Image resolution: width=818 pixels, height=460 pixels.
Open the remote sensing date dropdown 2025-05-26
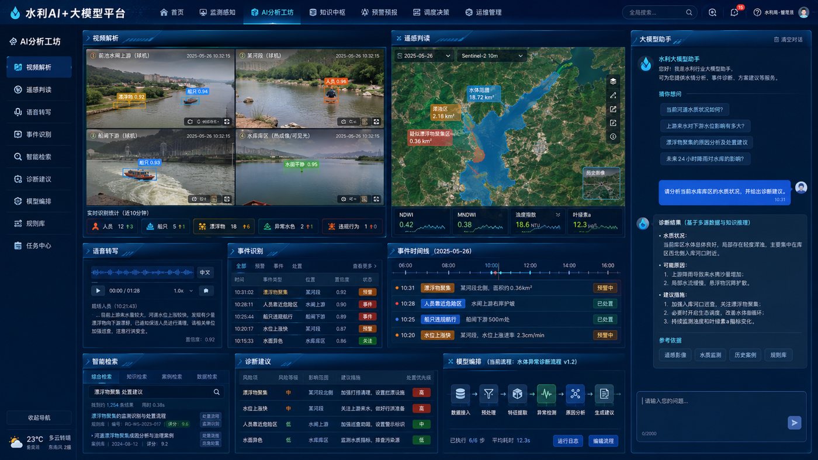coord(424,56)
